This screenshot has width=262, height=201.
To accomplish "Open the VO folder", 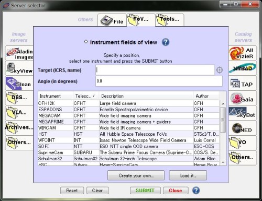I will point(243,143).
